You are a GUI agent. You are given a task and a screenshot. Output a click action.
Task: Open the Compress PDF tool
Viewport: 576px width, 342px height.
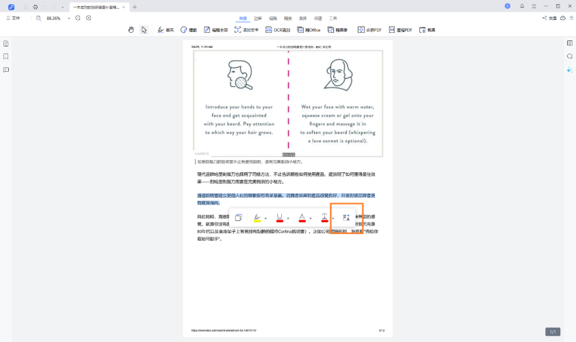point(400,30)
